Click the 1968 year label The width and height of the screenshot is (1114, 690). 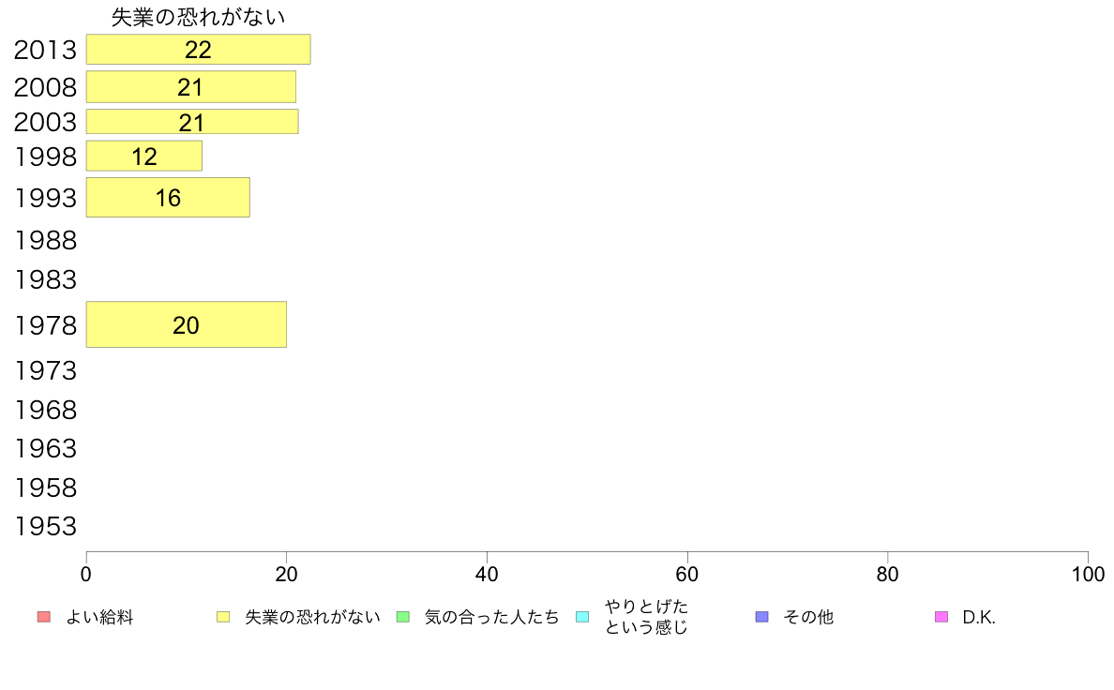[x=45, y=410]
